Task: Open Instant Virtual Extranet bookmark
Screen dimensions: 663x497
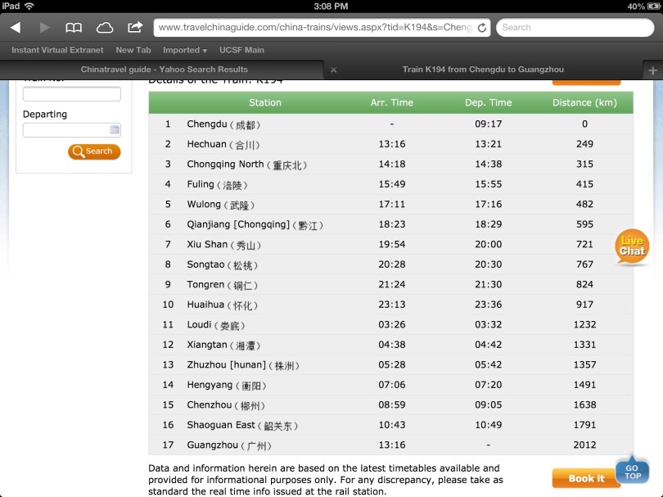Action: [x=57, y=50]
